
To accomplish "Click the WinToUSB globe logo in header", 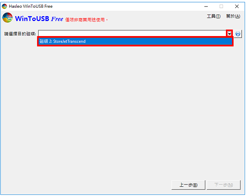I will click(x=8, y=18).
